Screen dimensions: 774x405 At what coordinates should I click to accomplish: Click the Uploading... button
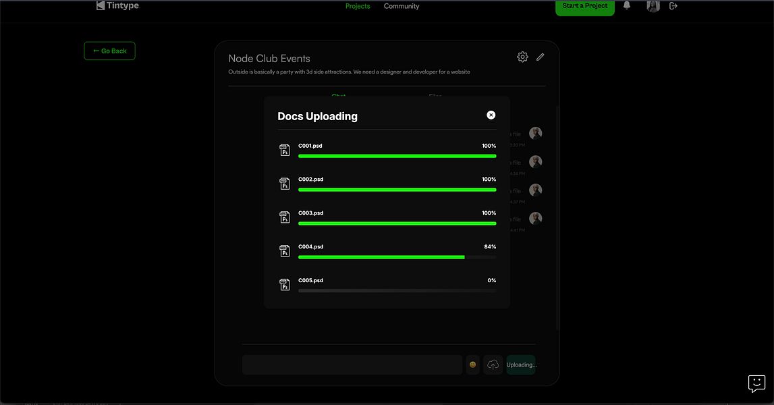coord(521,364)
